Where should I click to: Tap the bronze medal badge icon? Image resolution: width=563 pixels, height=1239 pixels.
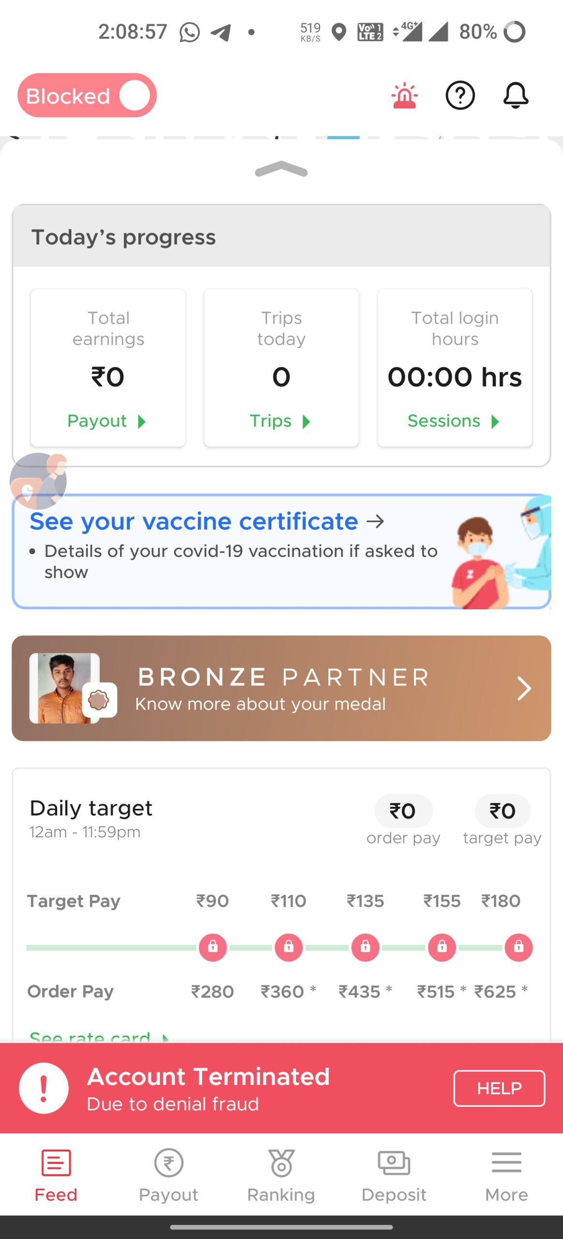99,700
